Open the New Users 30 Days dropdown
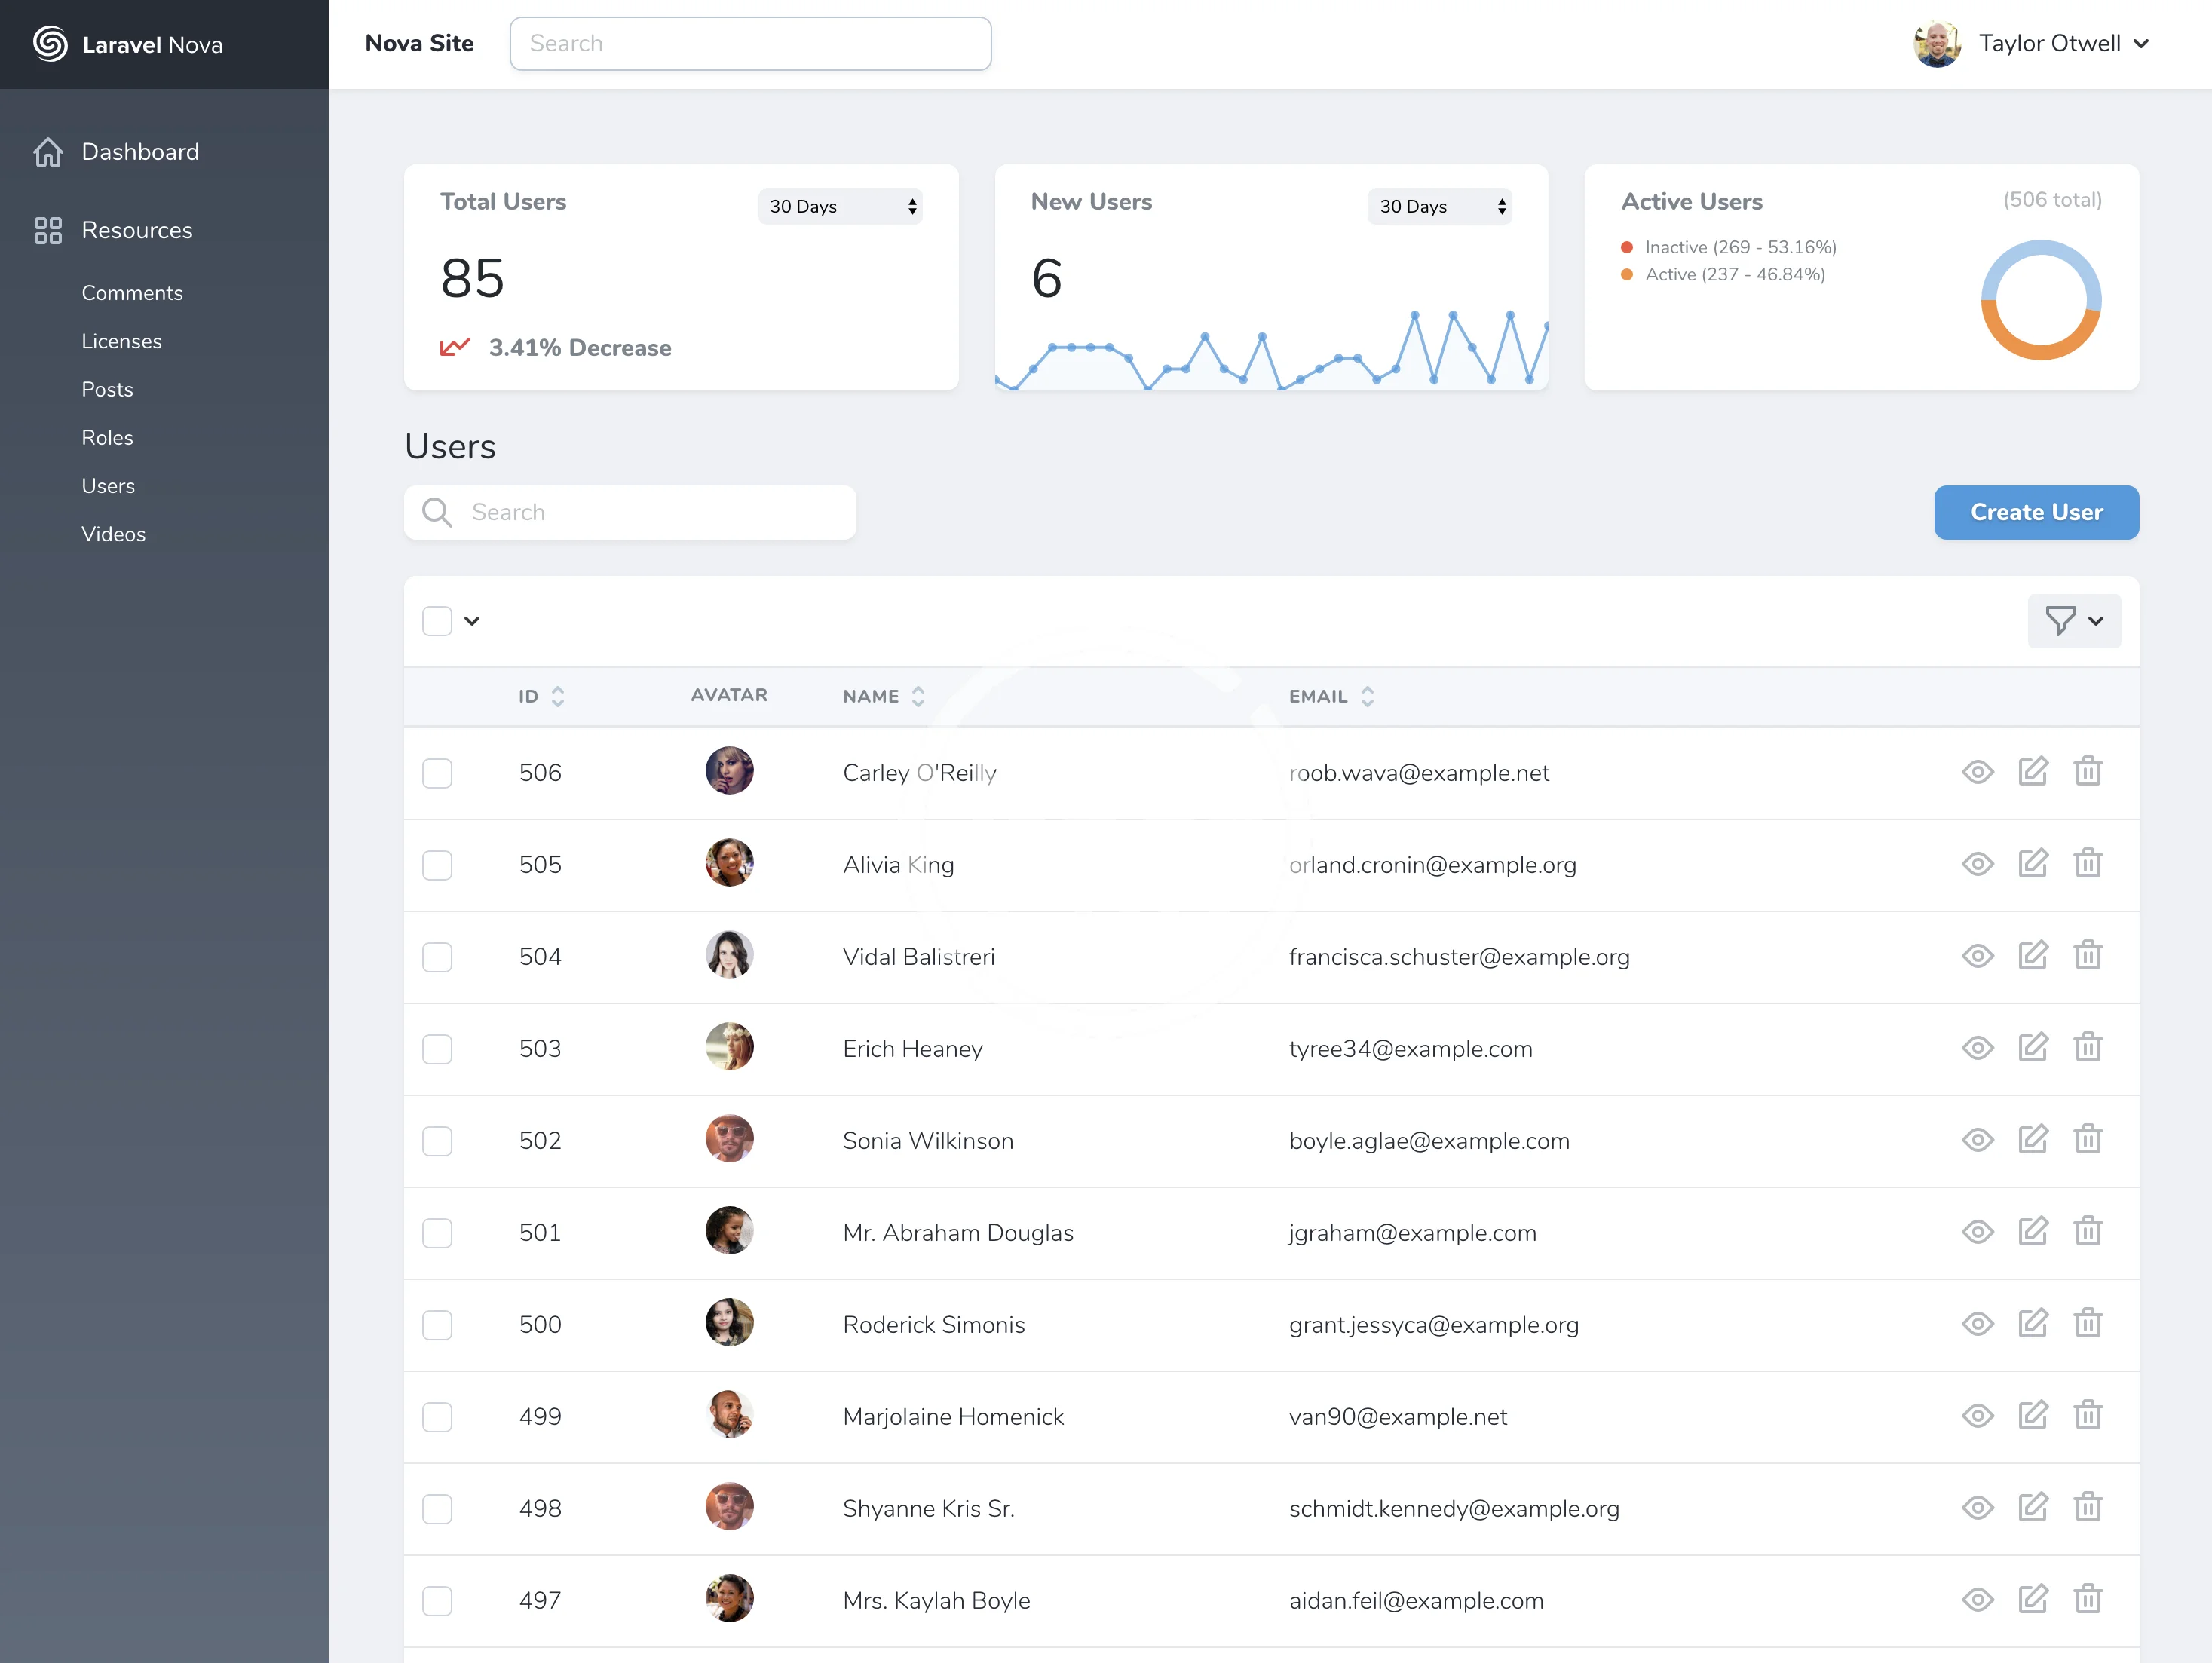The image size is (2212, 1663). 1439,206
